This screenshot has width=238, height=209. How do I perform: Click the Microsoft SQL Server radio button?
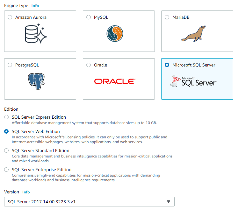coord(167,65)
